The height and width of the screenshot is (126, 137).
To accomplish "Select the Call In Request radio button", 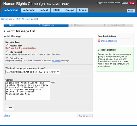I will point(7,58).
